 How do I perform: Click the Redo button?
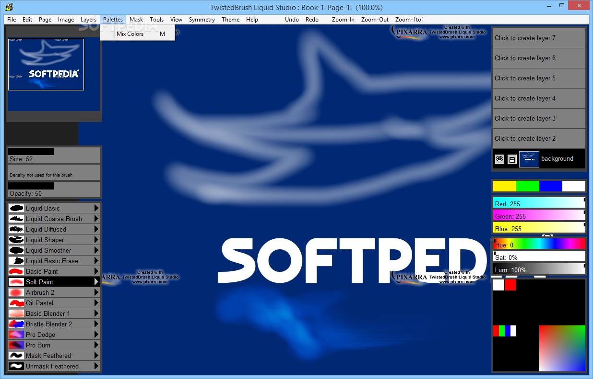point(312,20)
